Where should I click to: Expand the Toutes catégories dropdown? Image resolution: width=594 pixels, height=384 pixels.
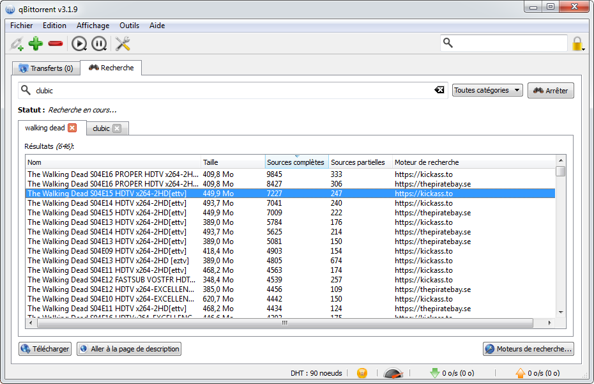pos(487,90)
